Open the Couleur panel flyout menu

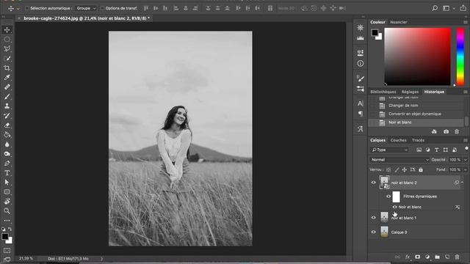[x=465, y=22]
